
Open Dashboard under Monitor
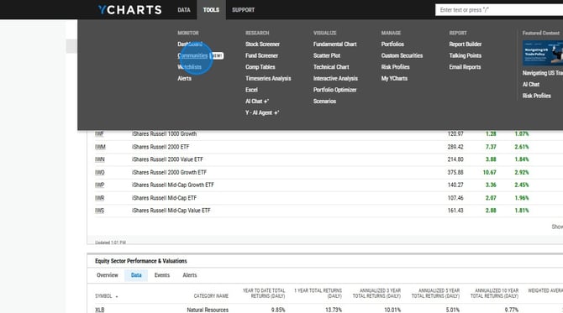point(190,44)
